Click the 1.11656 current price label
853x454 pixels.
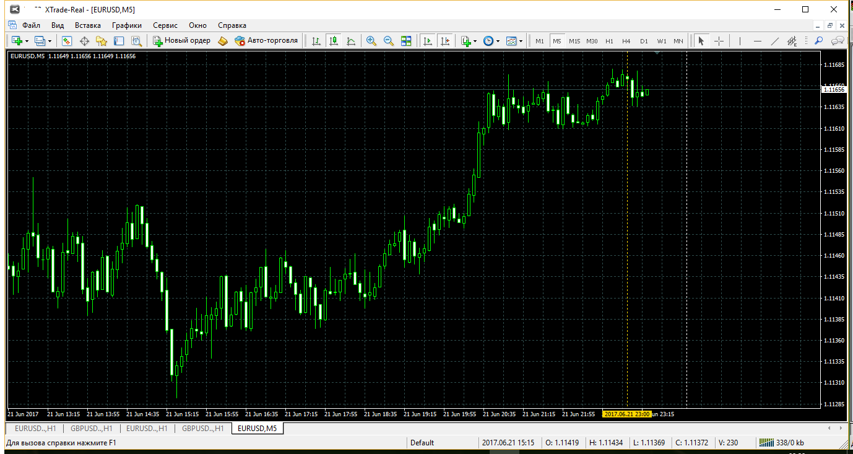(x=834, y=90)
